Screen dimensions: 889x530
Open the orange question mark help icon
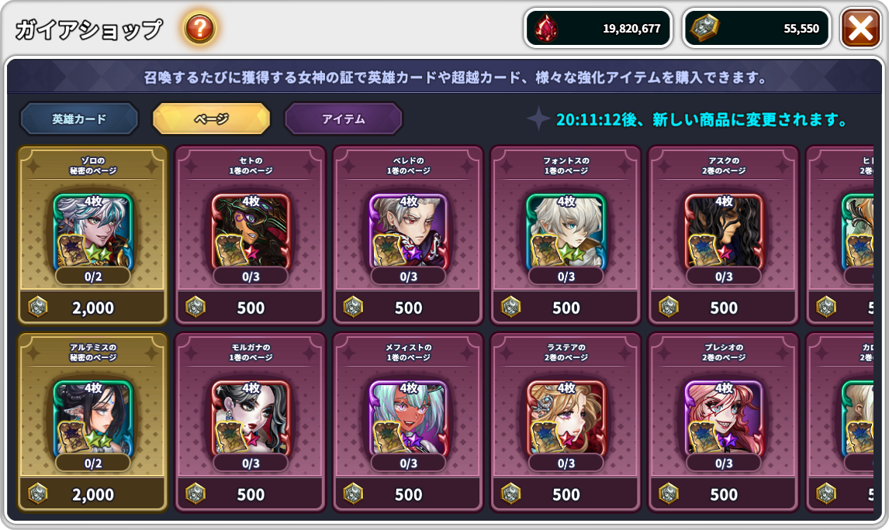[199, 28]
